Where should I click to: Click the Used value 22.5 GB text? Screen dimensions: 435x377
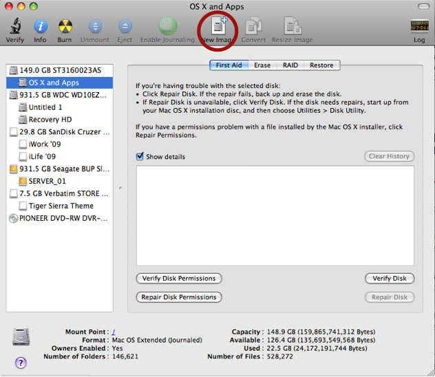(x=317, y=348)
